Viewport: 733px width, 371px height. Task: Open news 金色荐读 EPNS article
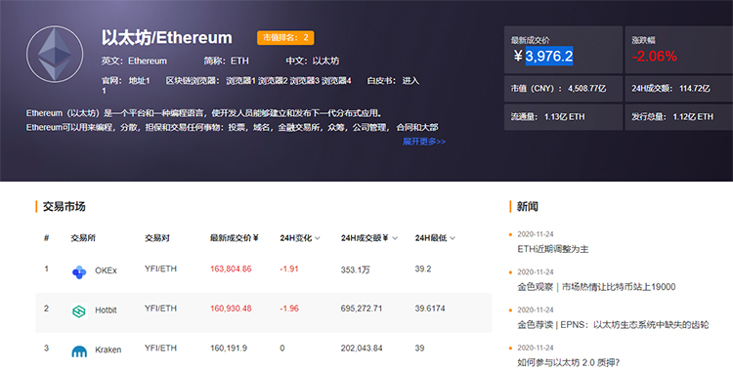pos(613,325)
